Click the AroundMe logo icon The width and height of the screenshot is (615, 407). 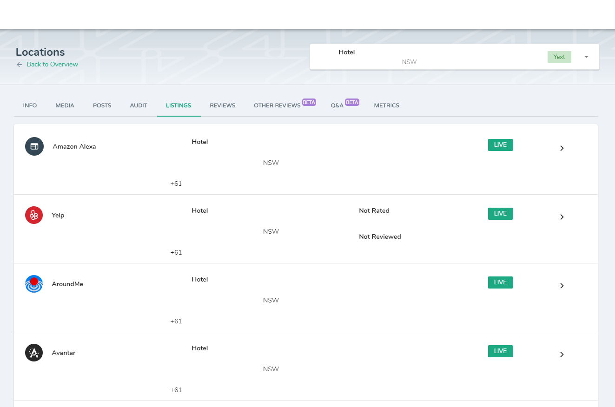click(34, 284)
